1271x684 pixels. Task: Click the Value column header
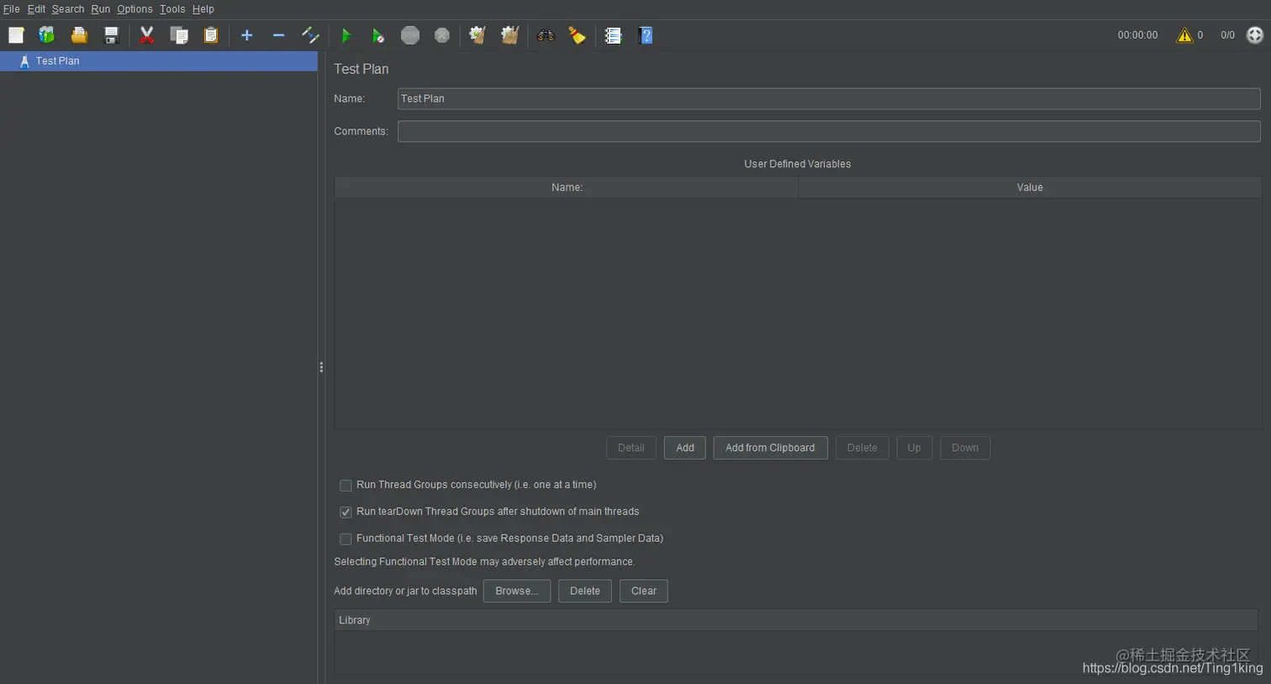pos(1030,187)
